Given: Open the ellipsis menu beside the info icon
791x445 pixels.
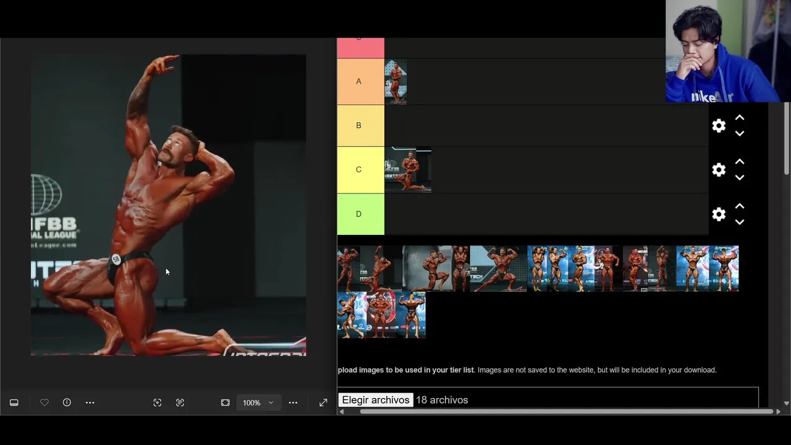Looking at the screenshot, I should [x=90, y=402].
